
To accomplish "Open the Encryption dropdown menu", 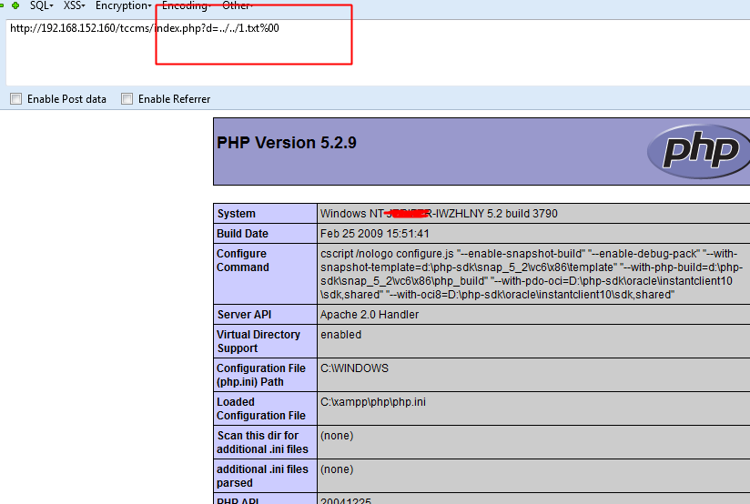I will pos(124,5).
